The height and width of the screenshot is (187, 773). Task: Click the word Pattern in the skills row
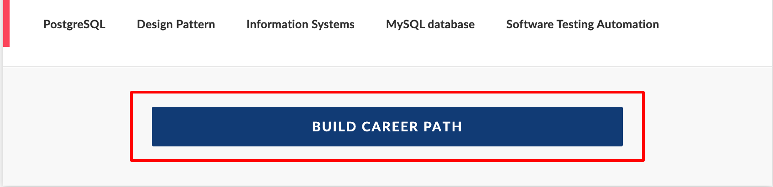pyautogui.click(x=196, y=24)
